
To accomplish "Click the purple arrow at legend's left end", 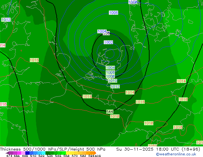I will 7,153.
